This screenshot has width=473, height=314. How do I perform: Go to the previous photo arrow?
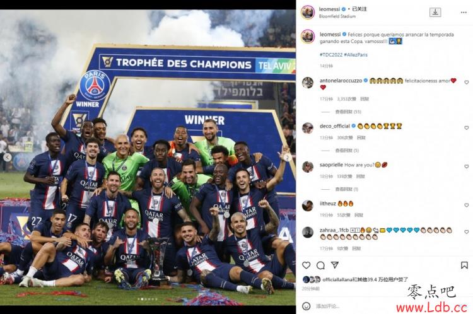click(x=8, y=157)
